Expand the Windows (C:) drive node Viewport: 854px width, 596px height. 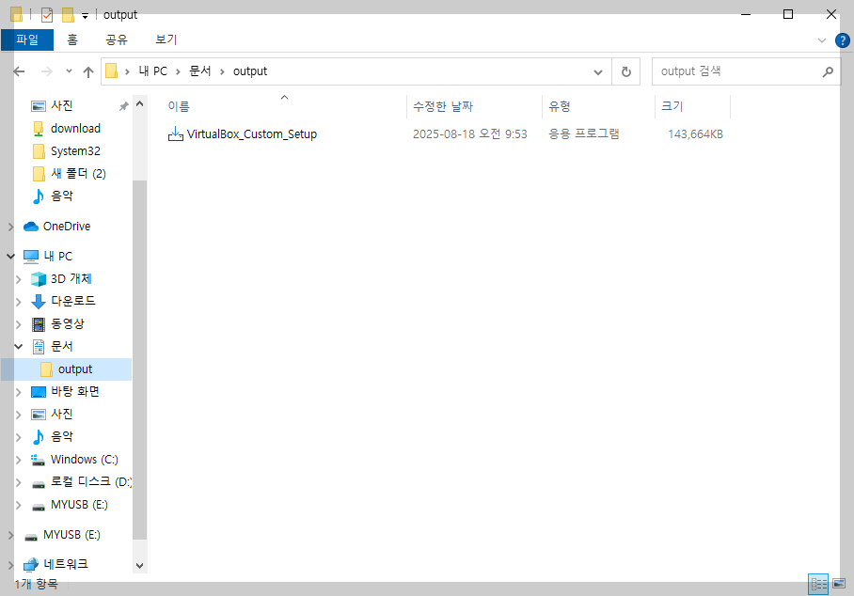18,460
